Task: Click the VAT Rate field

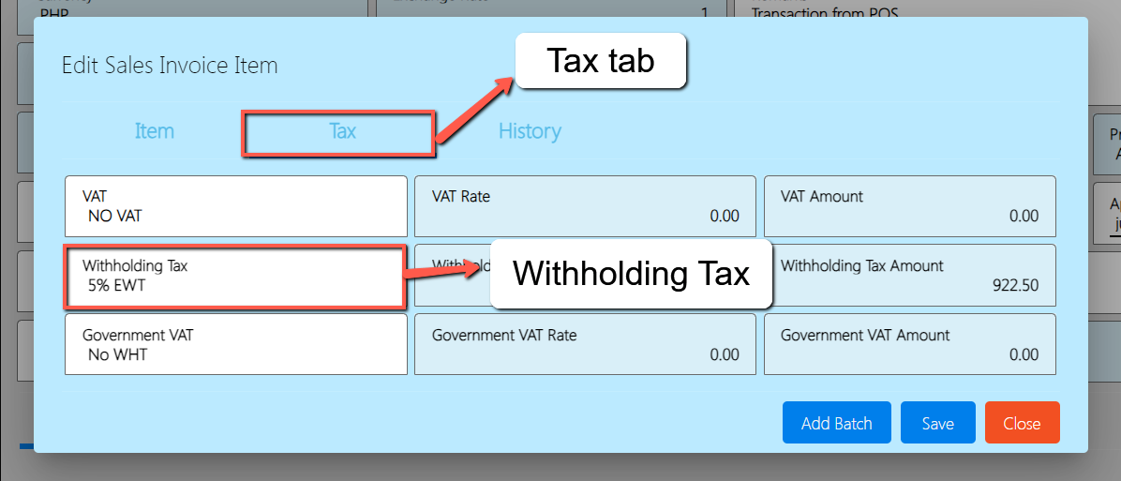Action: [x=585, y=206]
